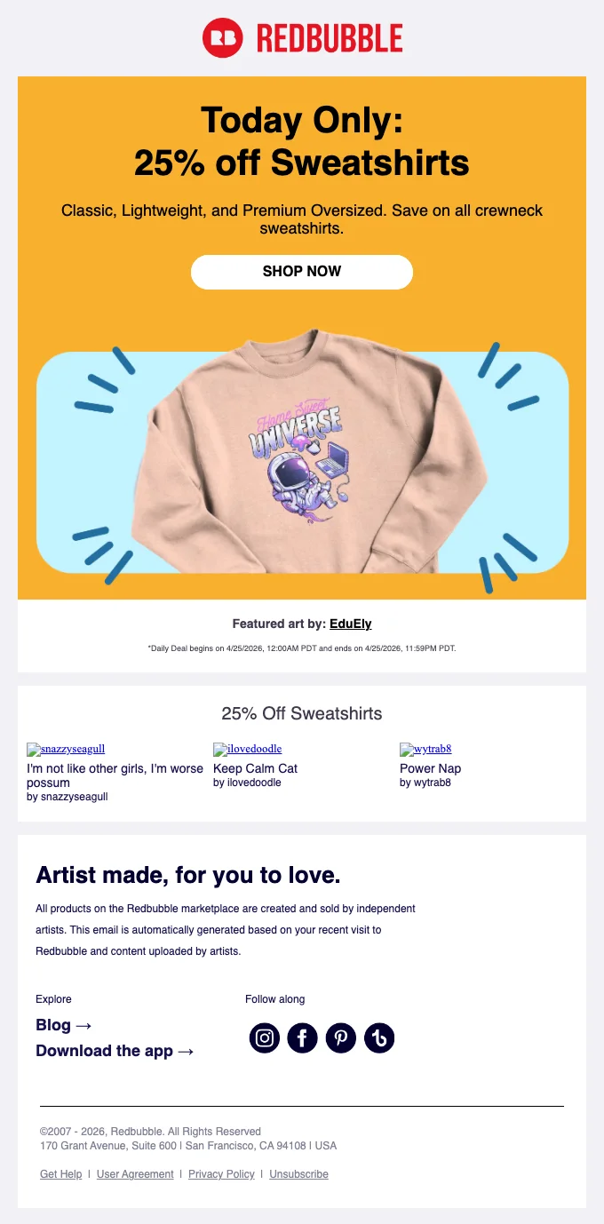
Task: Open Redbubble's Pinterest page
Action: pyautogui.click(x=341, y=1037)
